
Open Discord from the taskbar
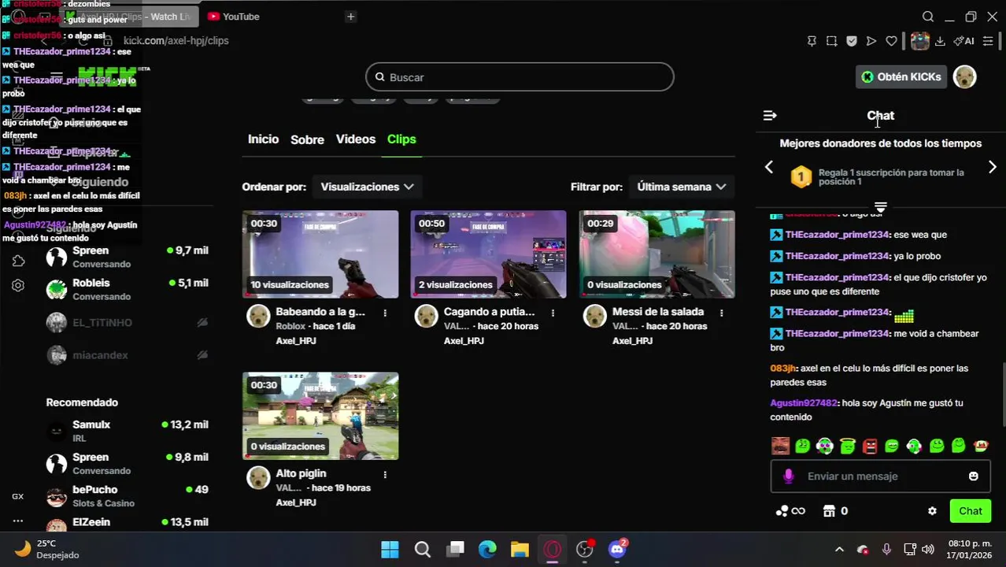tap(617, 549)
